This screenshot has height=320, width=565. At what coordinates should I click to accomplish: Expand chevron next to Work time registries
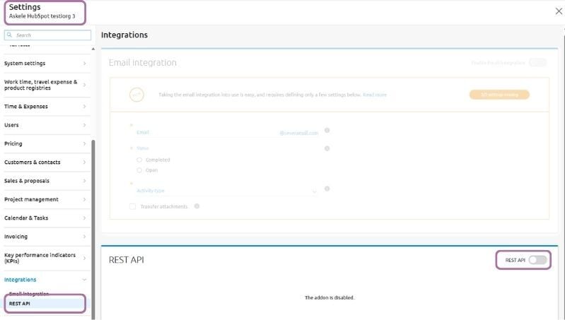(85, 85)
